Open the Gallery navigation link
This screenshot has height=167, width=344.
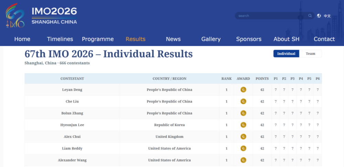[211, 39]
